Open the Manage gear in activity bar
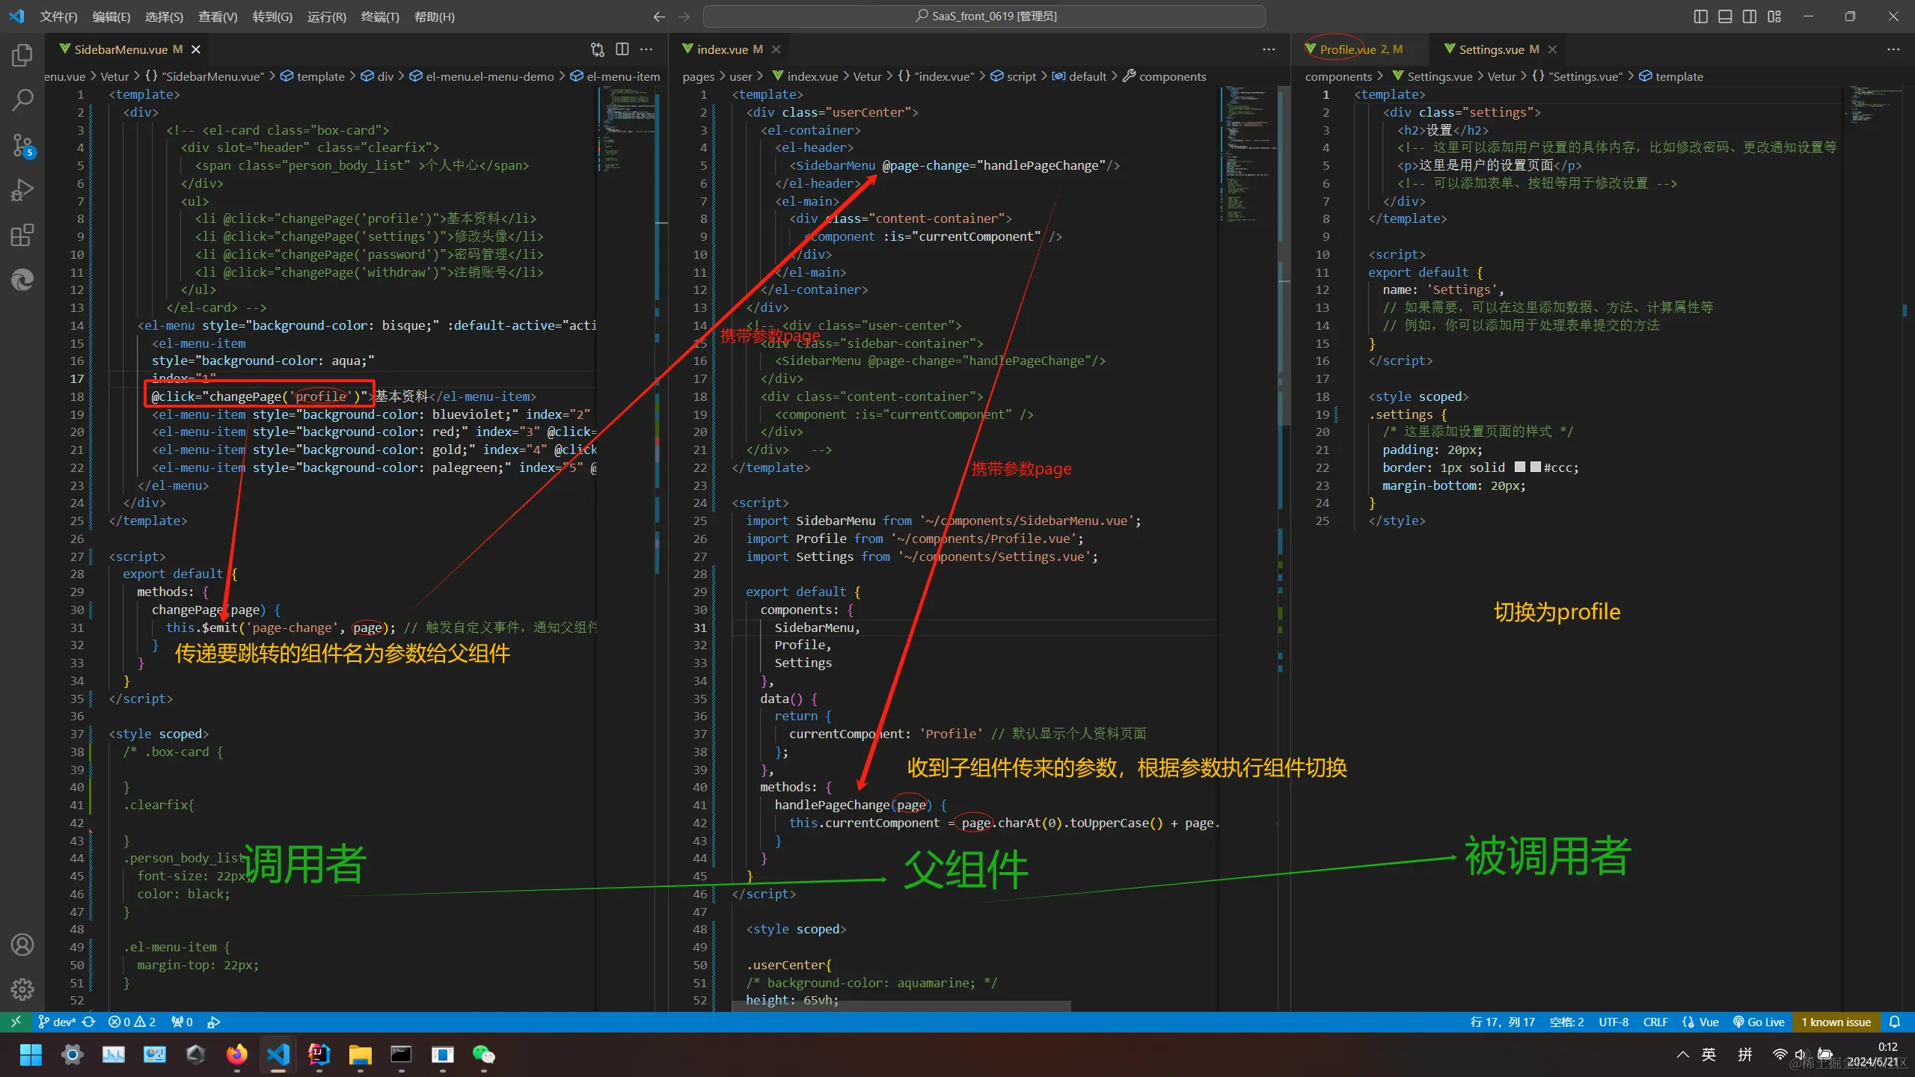 tap(22, 989)
